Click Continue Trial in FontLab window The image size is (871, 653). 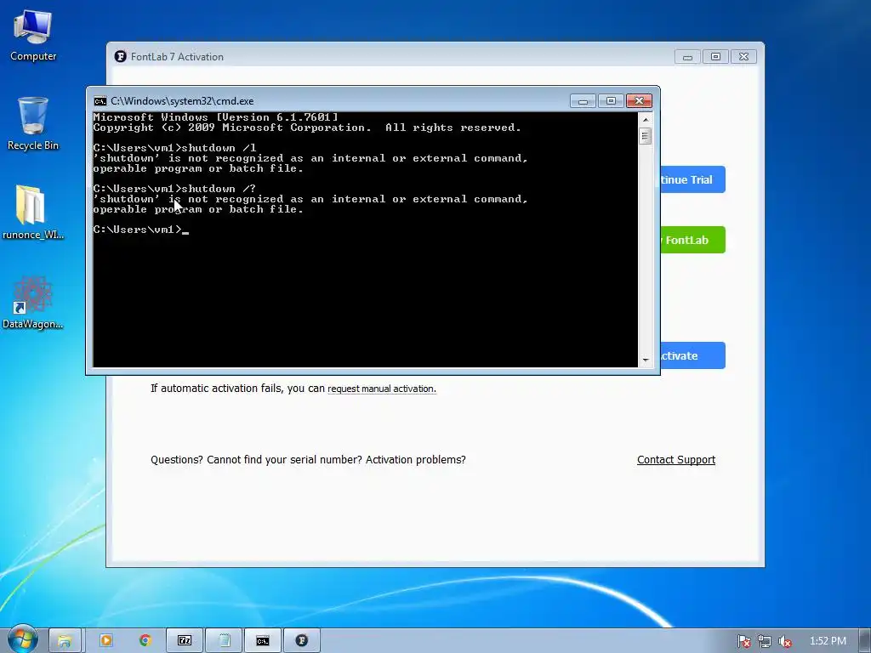coord(692,179)
